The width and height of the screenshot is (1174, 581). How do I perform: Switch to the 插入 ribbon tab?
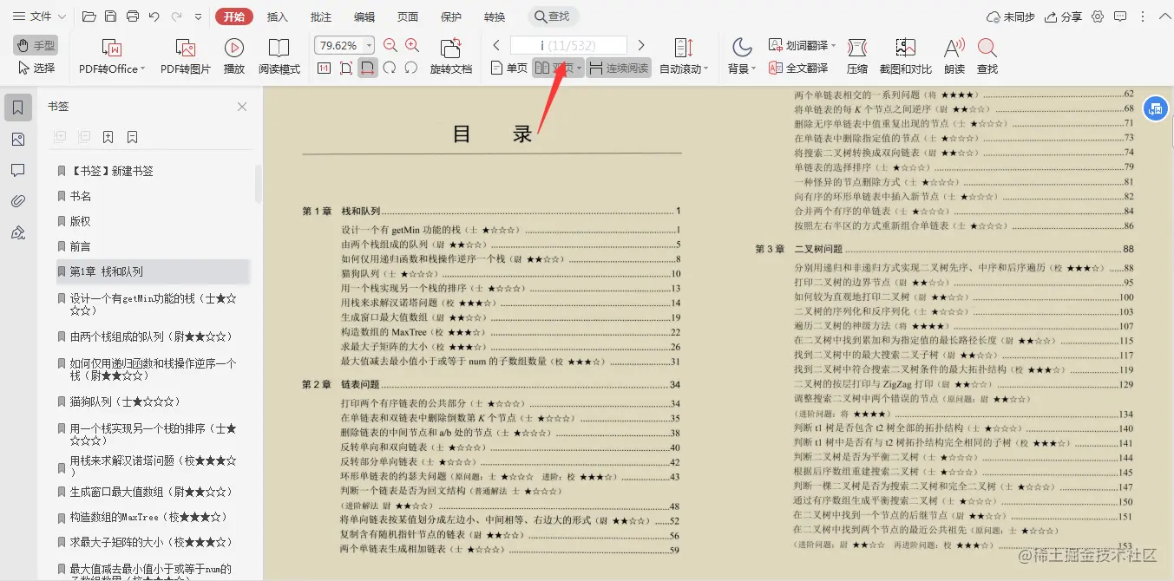pos(276,16)
